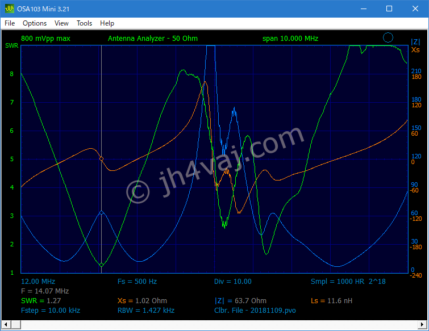Click the OSA103 Mini app icon
429x331 pixels.
9,9
